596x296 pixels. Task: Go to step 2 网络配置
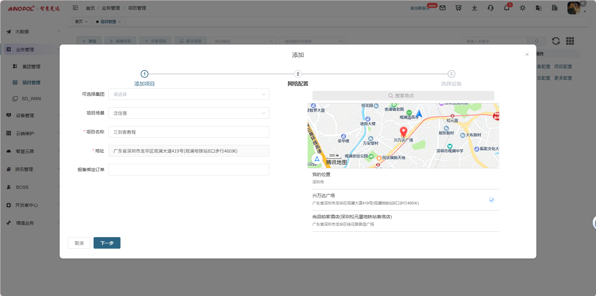coord(298,74)
